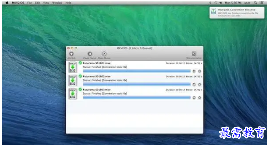Click the Status: Finished text under Futurama S01E01.mkv

tap(105, 67)
